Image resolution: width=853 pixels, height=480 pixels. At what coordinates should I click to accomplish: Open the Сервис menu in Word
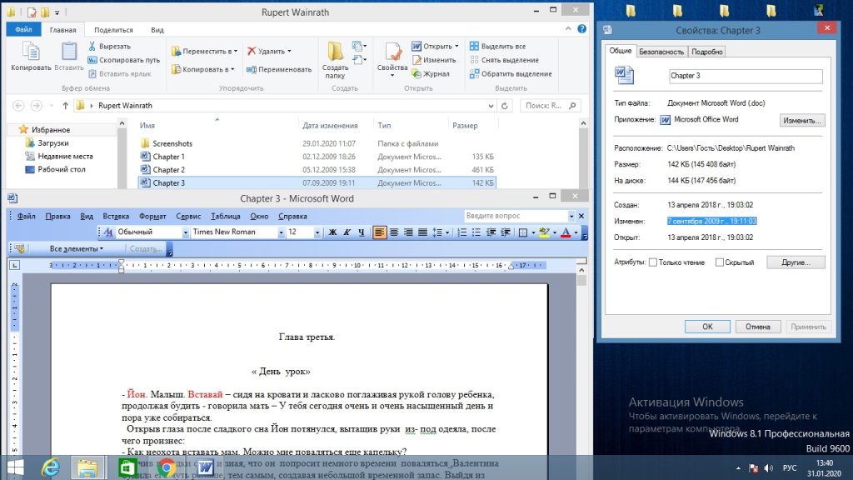[x=188, y=216]
